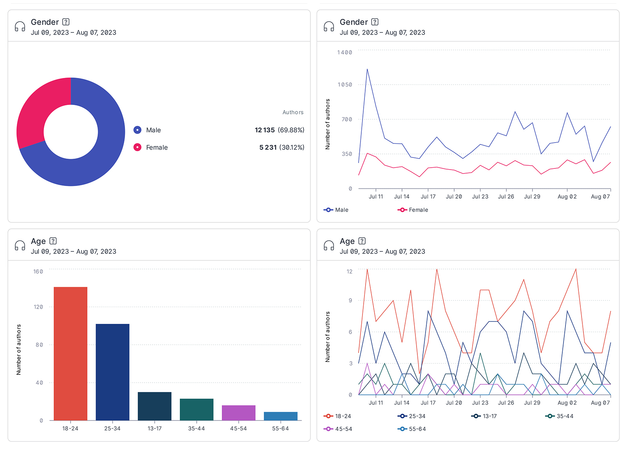Select the Female radio marker in donut legend
627x452 pixels.
tap(137, 147)
